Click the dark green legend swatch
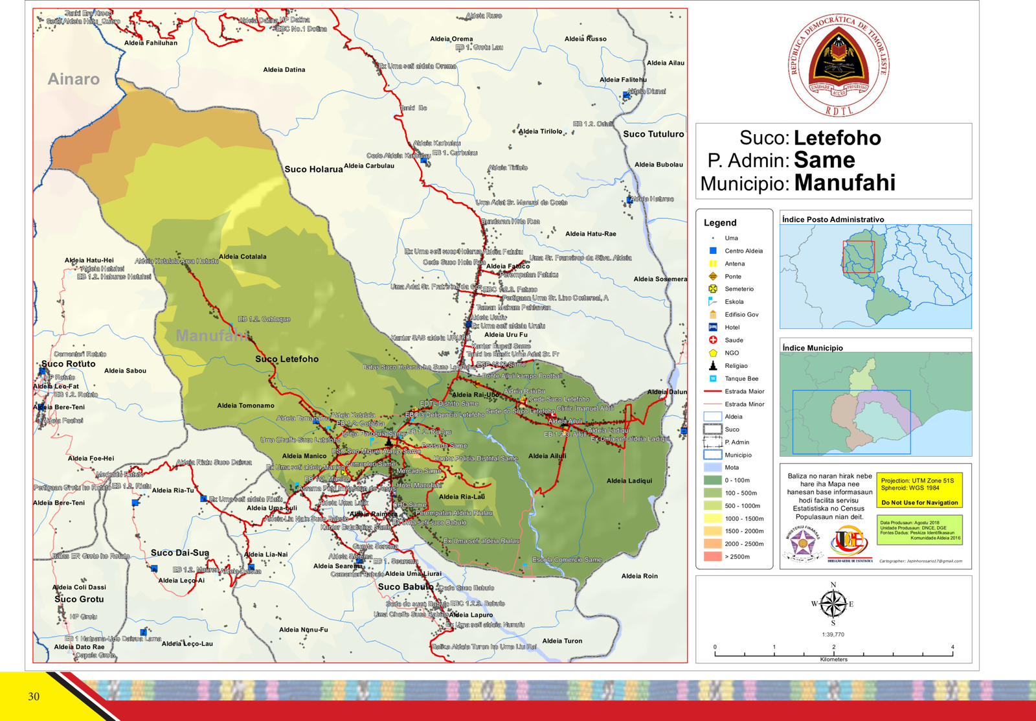The width and height of the screenshot is (1036, 721). tap(713, 480)
